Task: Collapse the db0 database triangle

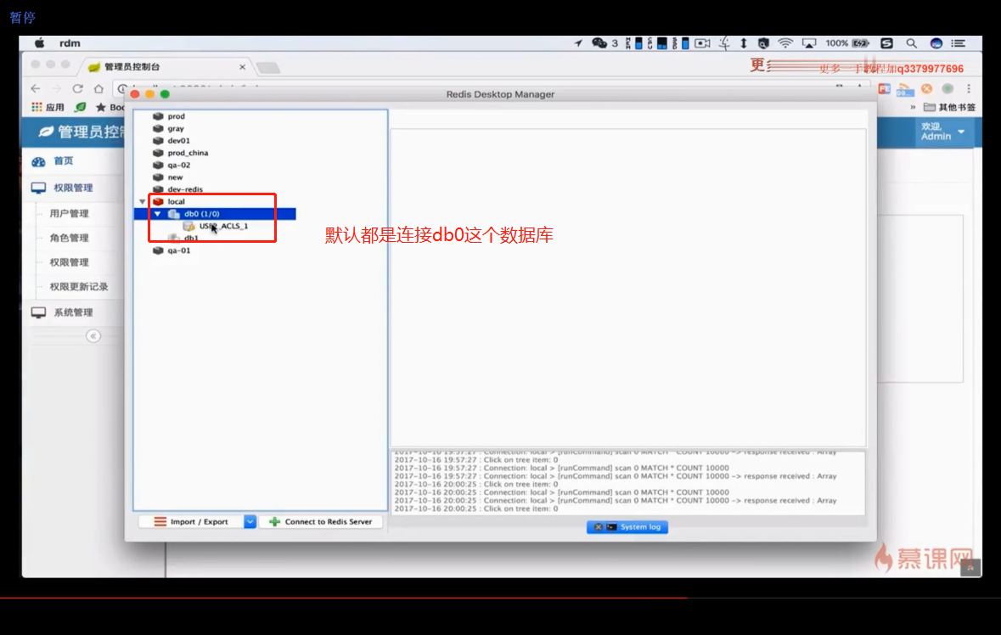Action: tap(157, 214)
